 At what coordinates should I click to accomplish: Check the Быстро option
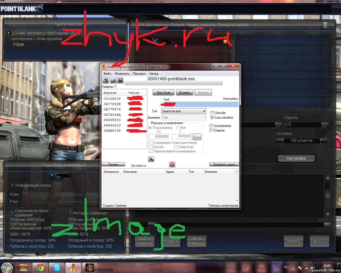(x=151, y=147)
